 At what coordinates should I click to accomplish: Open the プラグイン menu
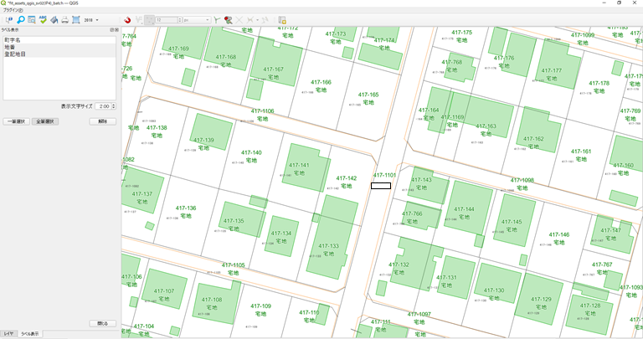[x=12, y=9]
